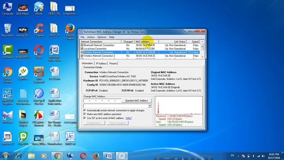Select the PicPick screen capture desktop shortcut
The height and width of the screenshot is (160, 284).
pyautogui.click(x=39, y=119)
